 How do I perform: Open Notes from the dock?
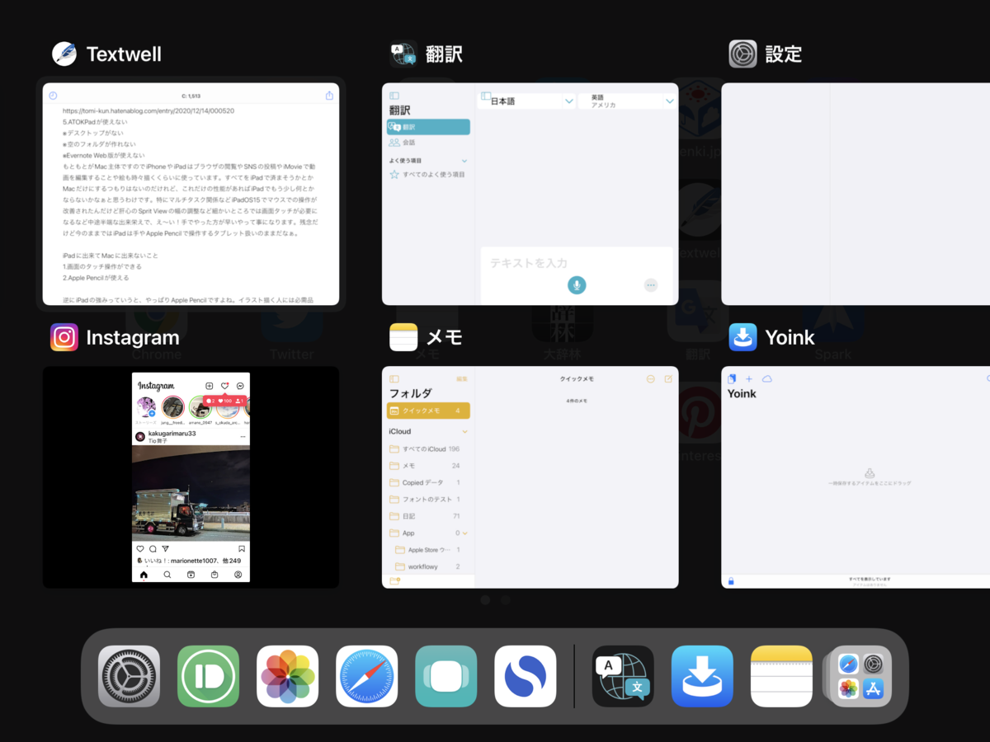(782, 676)
